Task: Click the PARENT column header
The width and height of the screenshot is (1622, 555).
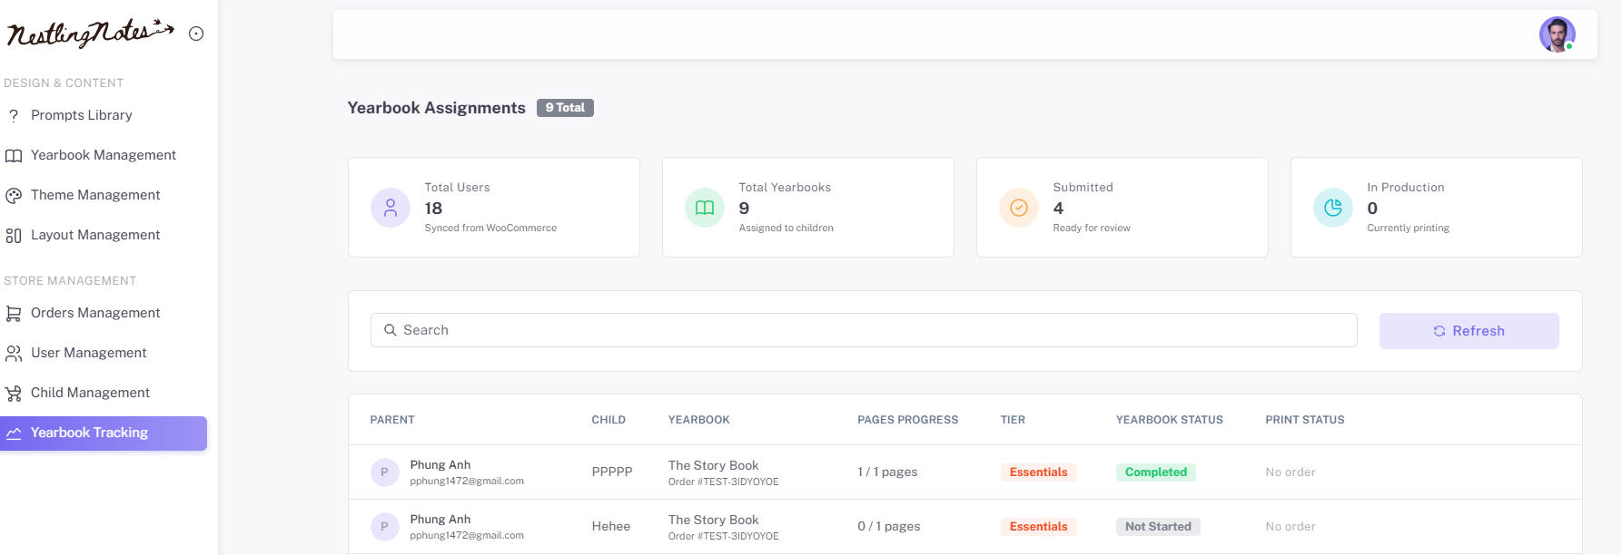Action: click(x=392, y=420)
